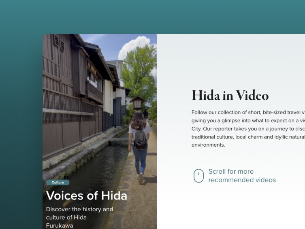Click the "Discover the history and culture" description
Screen dimensions: 305x229
pyautogui.click(x=79, y=213)
